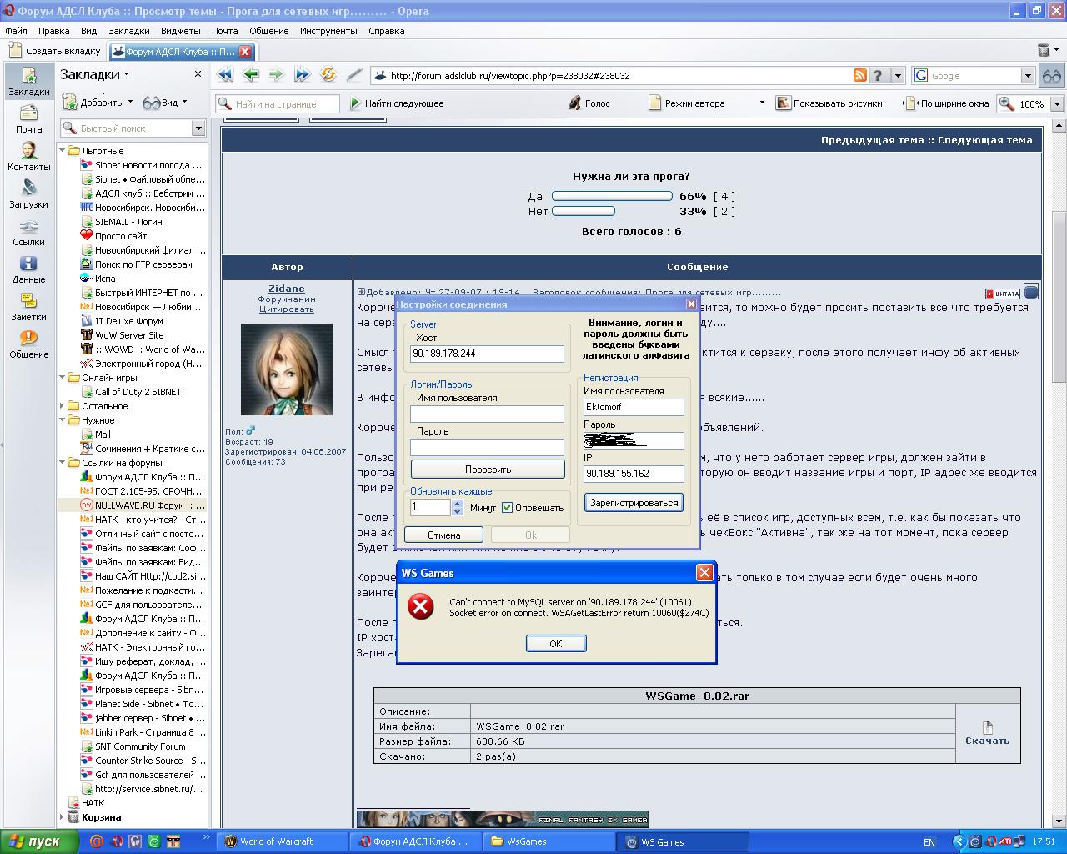Click По ширине окна fit-width button
Viewport: 1067px width, 854px height.
949,103
